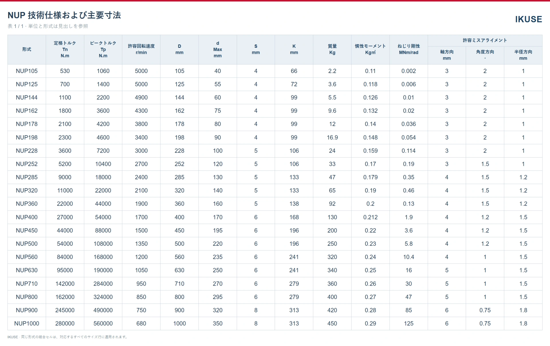550x346 pixels.
Task: Select the NUP178 row label
Action: (27, 124)
